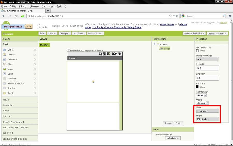Screen dimensions: 233x146
Task: Enable Display hidden components in Viewer
Action: [69, 50]
